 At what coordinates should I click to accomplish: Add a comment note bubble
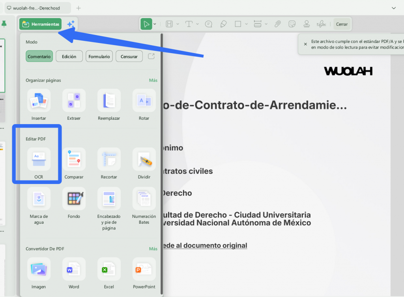[208, 24]
